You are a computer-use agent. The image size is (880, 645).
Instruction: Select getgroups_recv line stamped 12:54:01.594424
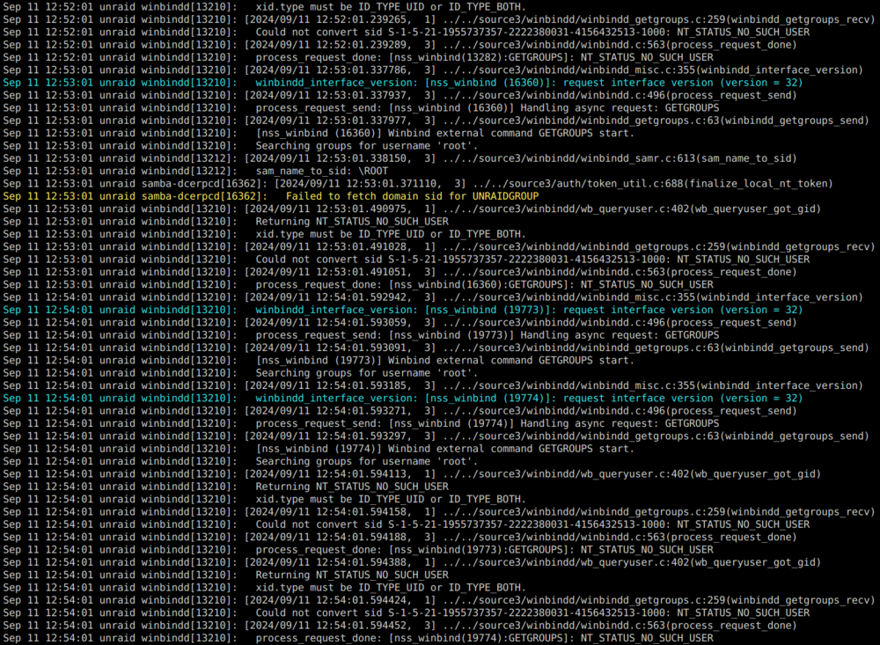click(x=439, y=600)
